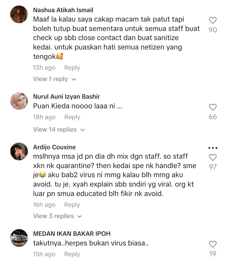This screenshot has width=231, height=267.
Task: Open MEDAN IKAN BAKAR IPOH's profile avatar
Action: point(19,238)
